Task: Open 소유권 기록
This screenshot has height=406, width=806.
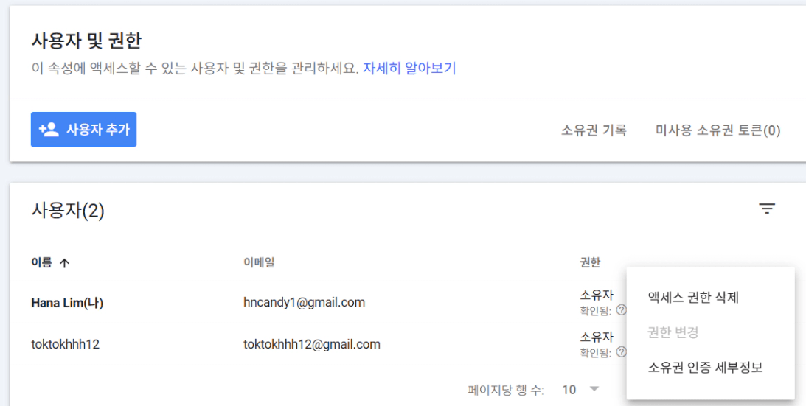Action: 594,130
